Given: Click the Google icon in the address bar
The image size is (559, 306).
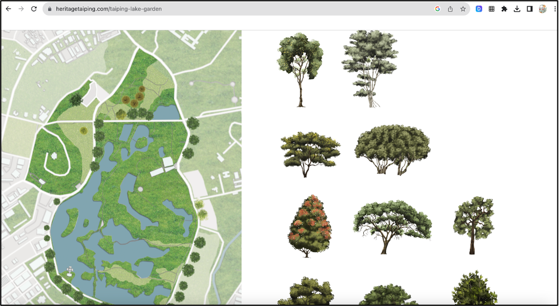Looking at the screenshot, I should 437,9.
